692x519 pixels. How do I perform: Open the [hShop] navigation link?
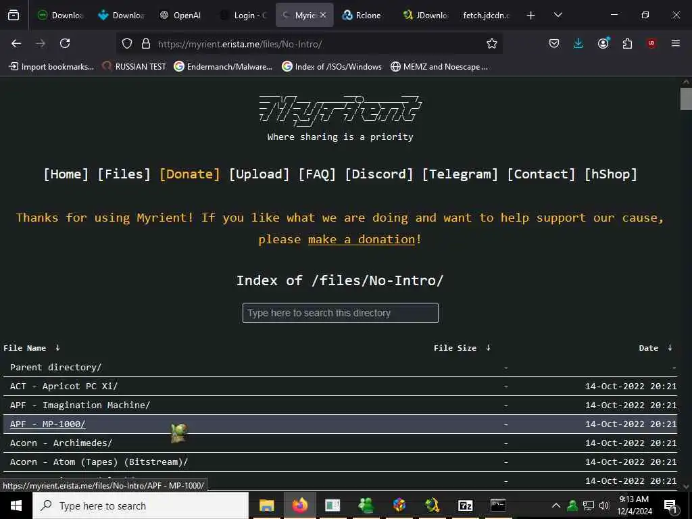point(611,174)
